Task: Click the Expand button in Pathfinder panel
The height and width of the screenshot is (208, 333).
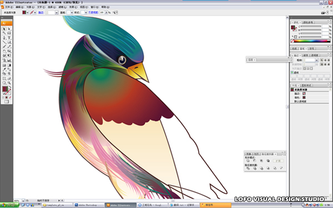Action: pos(278,161)
